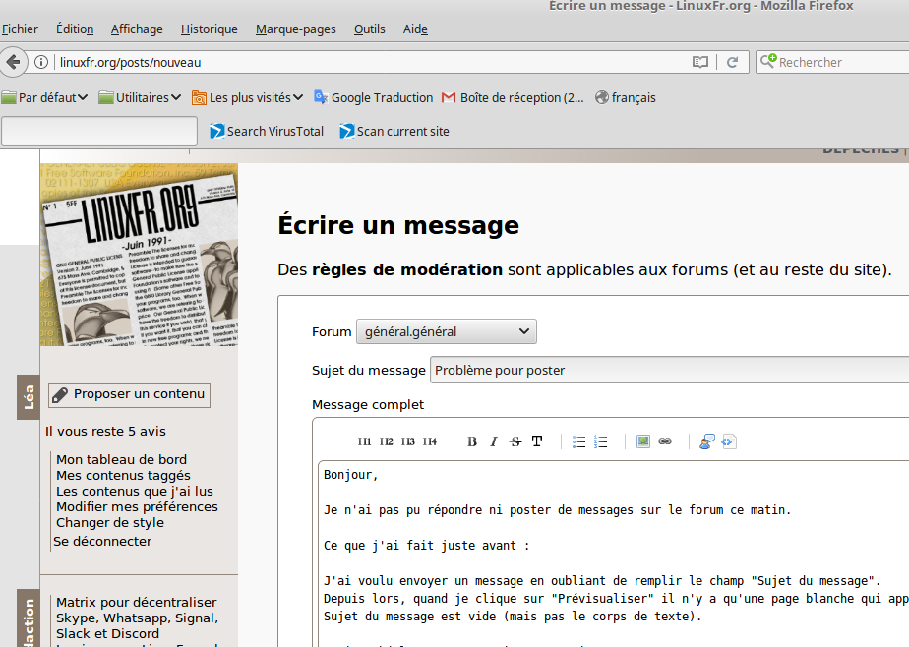Insert a hyperlink in the message editor

pyautogui.click(x=665, y=441)
